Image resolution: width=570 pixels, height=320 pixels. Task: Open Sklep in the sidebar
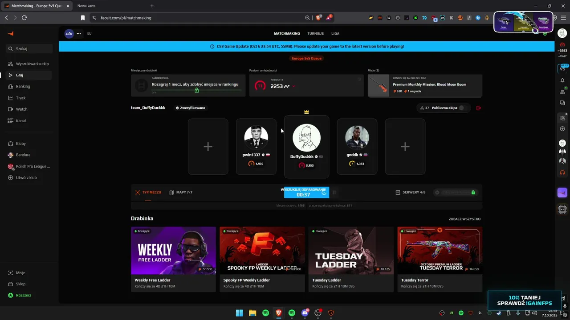29,284
